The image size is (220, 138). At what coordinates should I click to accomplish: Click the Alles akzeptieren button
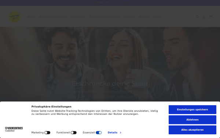(192, 130)
